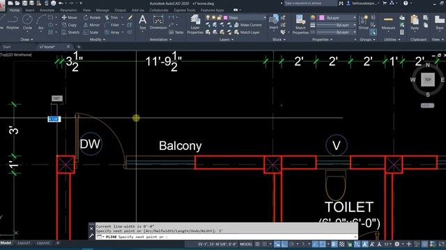The width and height of the screenshot is (446, 250).
Task: Expand the Modify panel
Action: [x=98, y=40]
